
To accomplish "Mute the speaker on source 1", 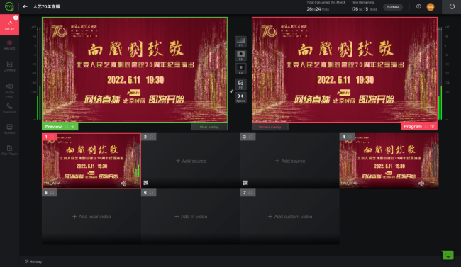I will [x=123, y=183].
